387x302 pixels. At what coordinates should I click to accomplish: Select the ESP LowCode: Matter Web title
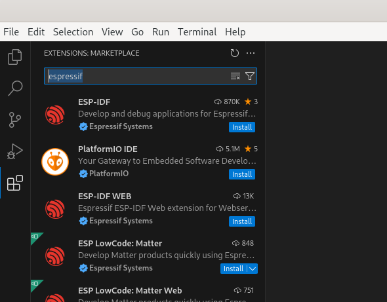pos(130,291)
